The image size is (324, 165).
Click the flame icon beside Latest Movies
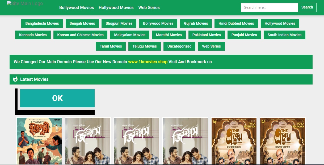pos(15,79)
